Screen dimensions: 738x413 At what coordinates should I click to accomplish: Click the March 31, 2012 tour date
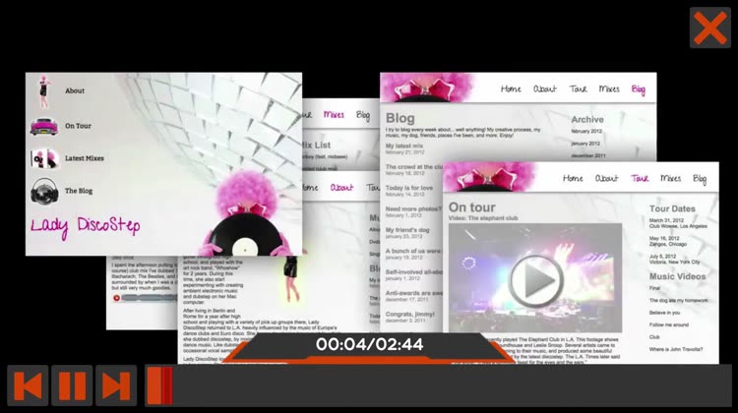[x=678, y=223]
